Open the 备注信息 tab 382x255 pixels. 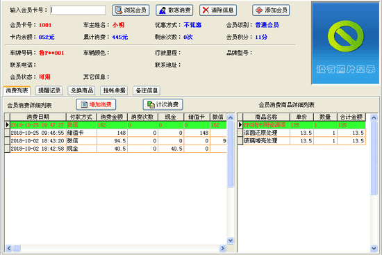pyautogui.click(x=147, y=90)
